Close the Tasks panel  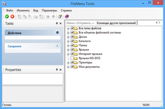pyautogui.click(x=61, y=23)
